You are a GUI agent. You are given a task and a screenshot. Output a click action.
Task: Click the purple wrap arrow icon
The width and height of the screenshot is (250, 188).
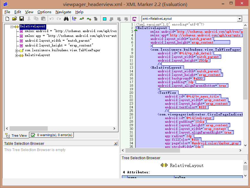pyautogui.click(x=134, y=19)
